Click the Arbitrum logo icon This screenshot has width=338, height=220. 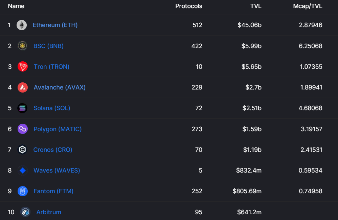point(25,212)
